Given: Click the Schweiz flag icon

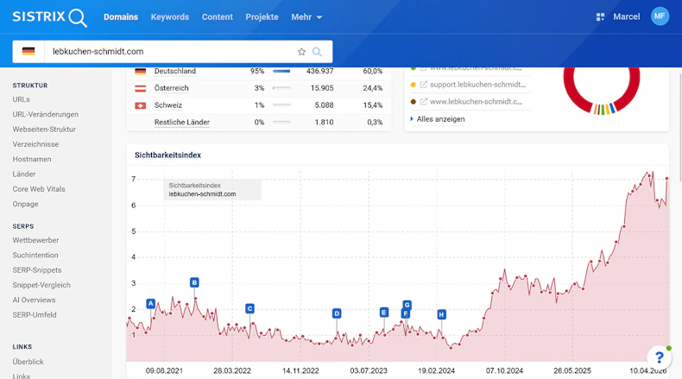Looking at the screenshot, I should pyautogui.click(x=140, y=105).
